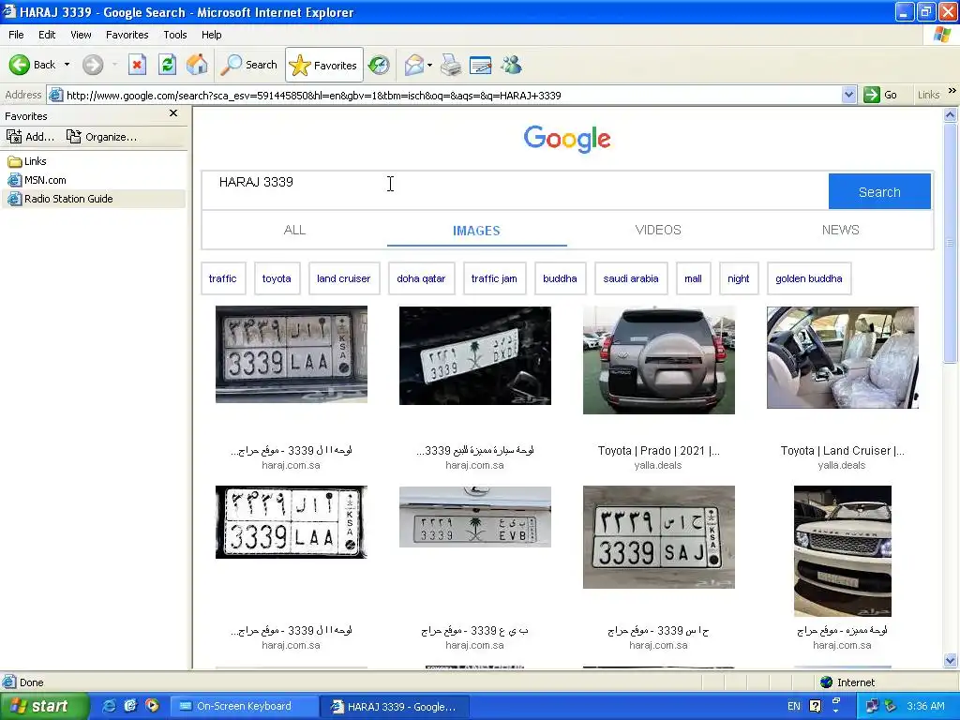
Task: Click the address bar URL field
Action: point(452,95)
